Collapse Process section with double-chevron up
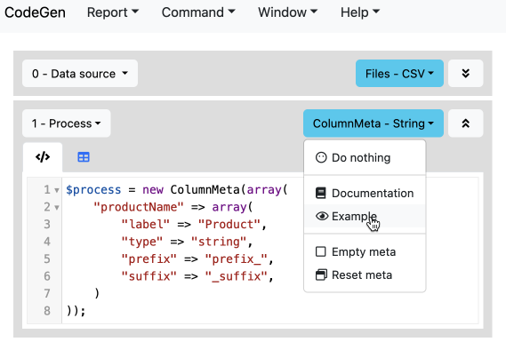The height and width of the screenshot is (342, 506). pos(465,123)
